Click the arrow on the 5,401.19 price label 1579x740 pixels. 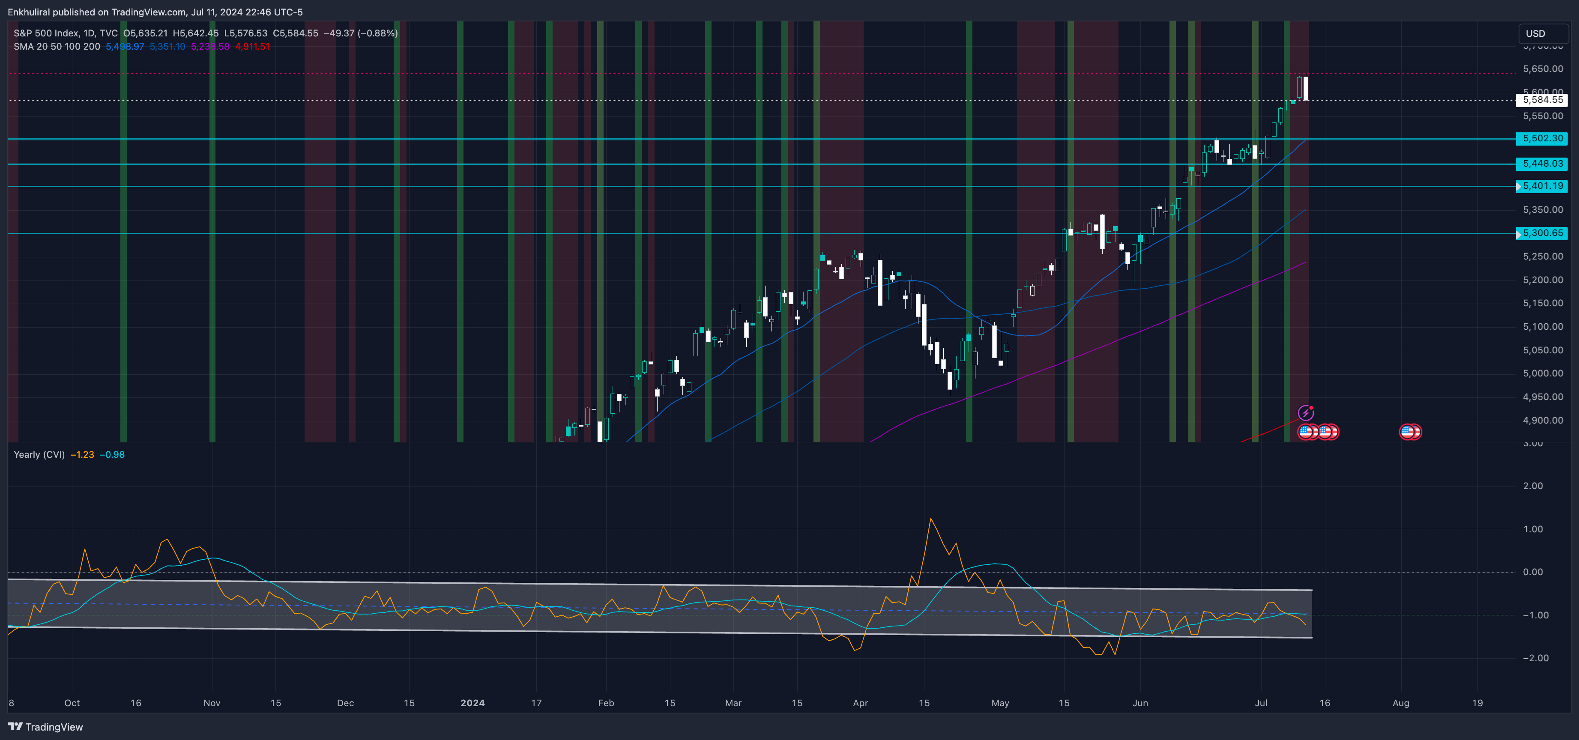point(1518,186)
